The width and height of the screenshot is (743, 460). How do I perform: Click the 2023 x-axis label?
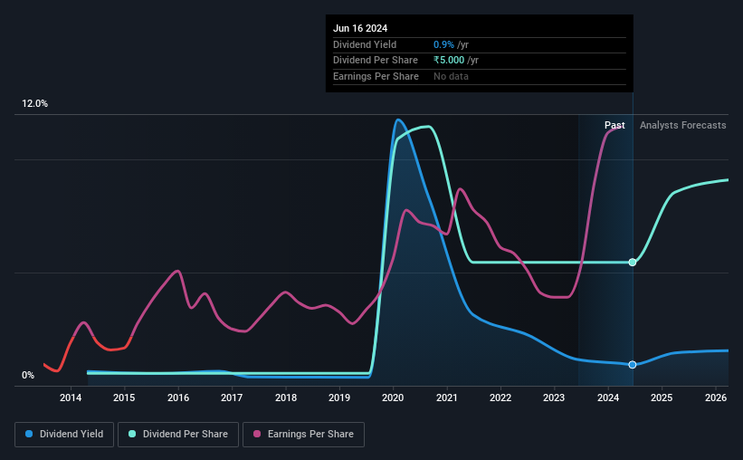click(x=554, y=398)
